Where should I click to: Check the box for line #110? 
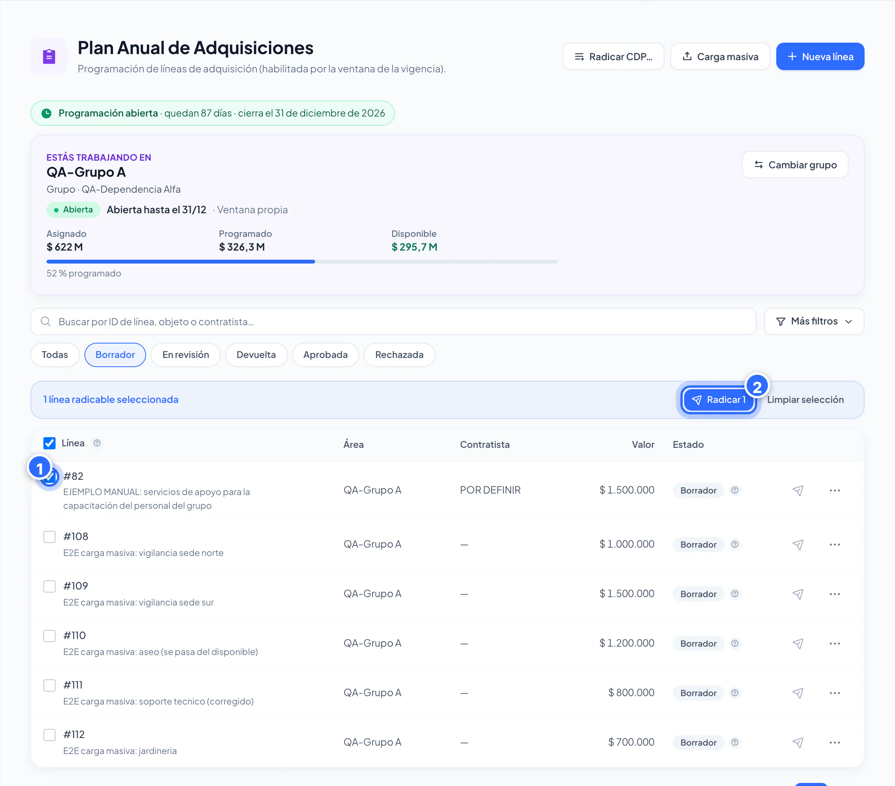click(x=49, y=636)
